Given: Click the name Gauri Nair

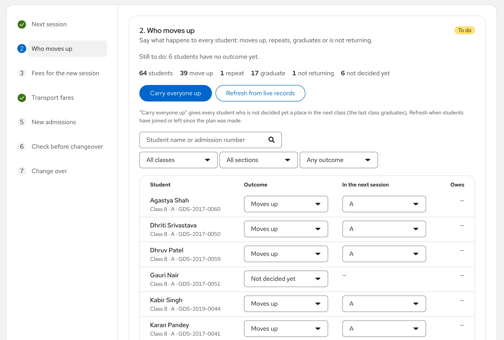Looking at the screenshot, I should (x=164, y=275).
